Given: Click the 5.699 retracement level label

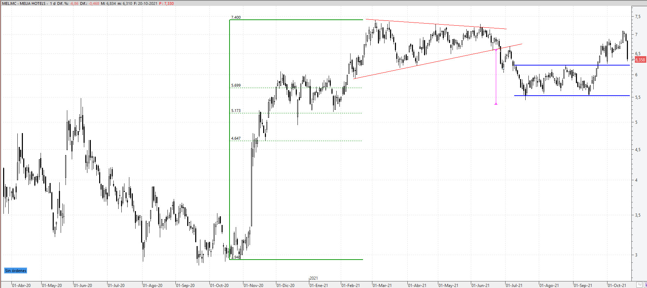Looking at the screenshot, I should coord(236,85).
